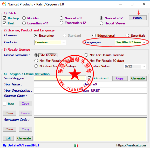Choose the Navicat v11 radio button
Image resolution: width=150 pixels, height=148 pixels.
pyautogui.click(x=61, y=18)
